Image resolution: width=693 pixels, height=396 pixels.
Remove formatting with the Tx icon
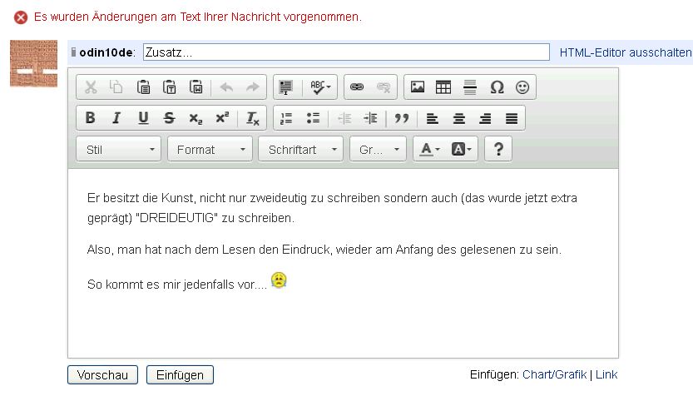tap(252, 118)
